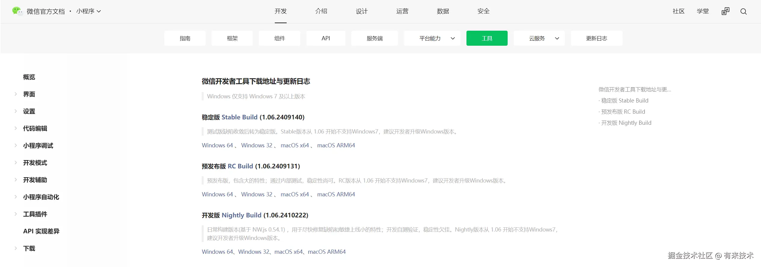The height and width of the screenshot is (267, 761).
Task: Click the language translate icon
Action: (725, 11)
